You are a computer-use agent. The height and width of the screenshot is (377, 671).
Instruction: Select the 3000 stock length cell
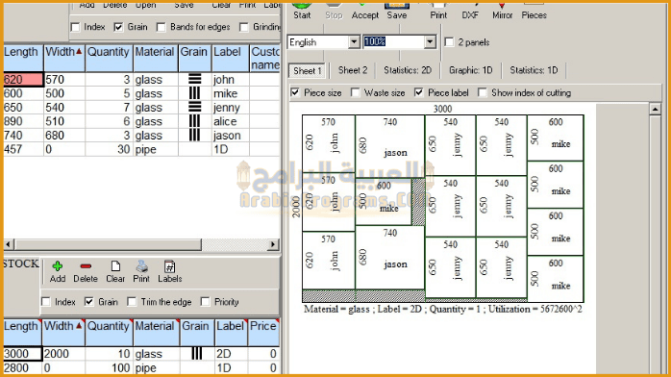point(23,354)
